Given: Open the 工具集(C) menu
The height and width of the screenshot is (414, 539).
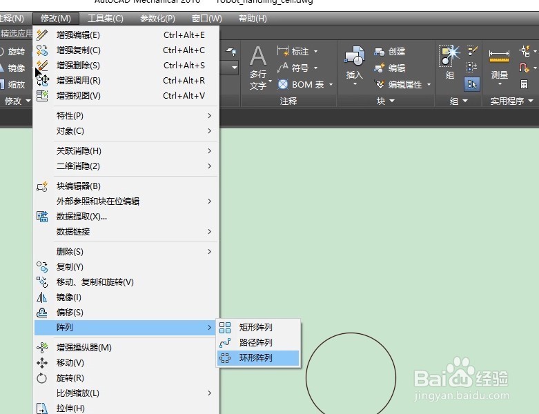Looking at the screenshot, I should click(x=106, y=19).
